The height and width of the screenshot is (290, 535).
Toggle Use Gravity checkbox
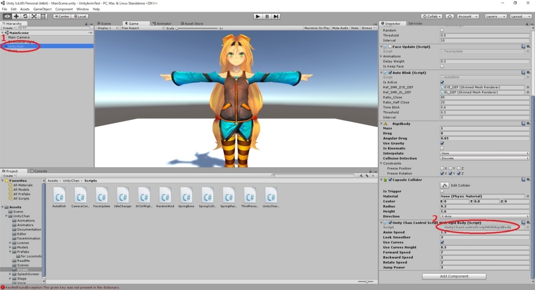coord(442,143)
